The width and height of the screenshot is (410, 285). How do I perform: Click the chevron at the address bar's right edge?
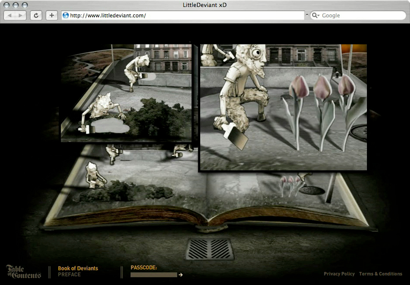pos(306,14)
